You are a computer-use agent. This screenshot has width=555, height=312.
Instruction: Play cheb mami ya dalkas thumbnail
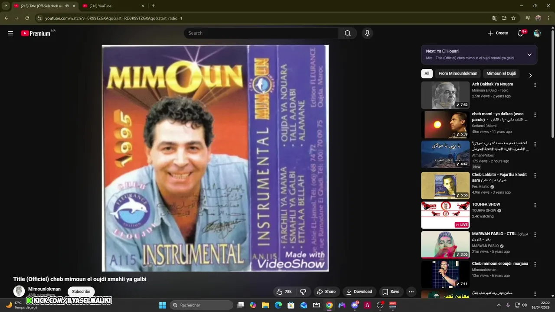coord(445,125)
